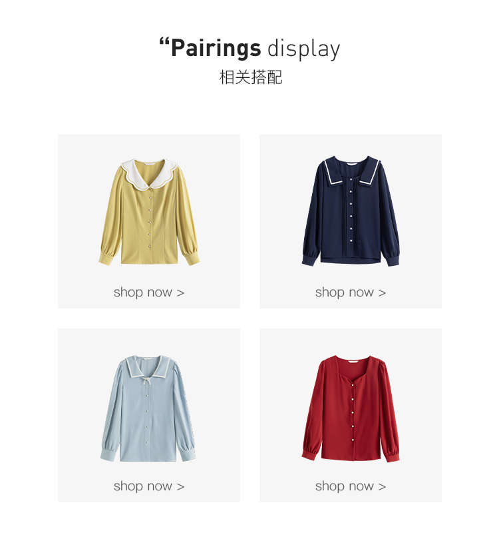The height and width of the screenshot is (543, 499).
Task: Select the bow on the light blue blouse
Action: point(148,382)
